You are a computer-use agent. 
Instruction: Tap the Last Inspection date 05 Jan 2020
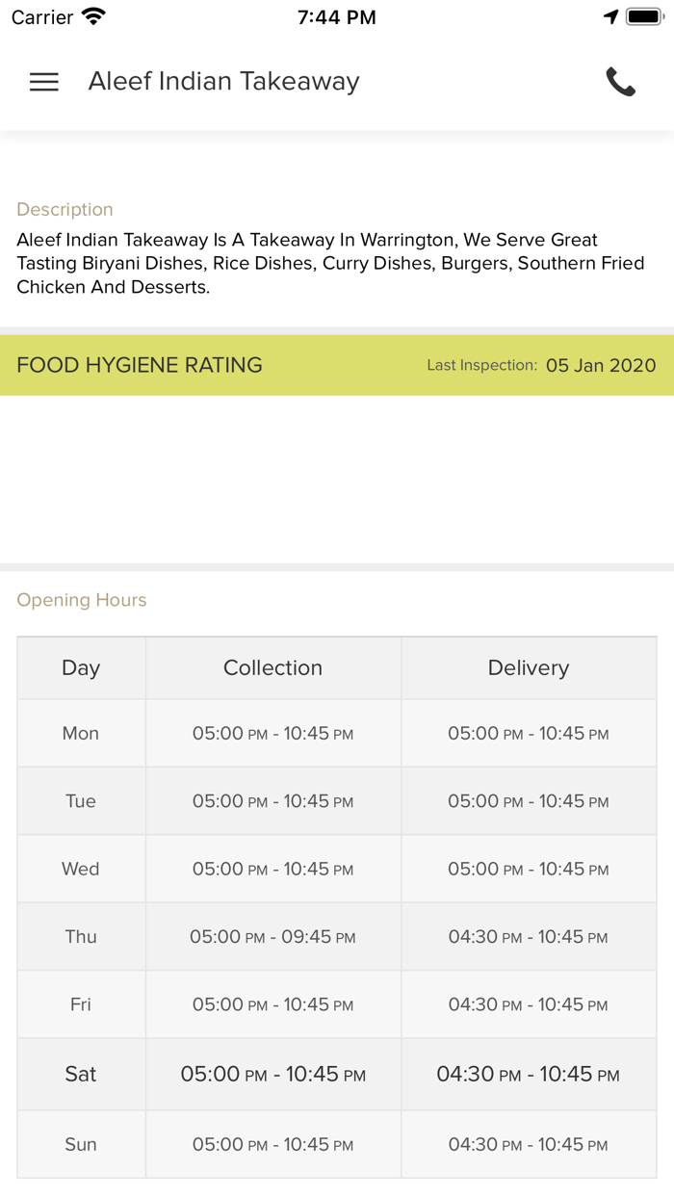tap(600, 366)
